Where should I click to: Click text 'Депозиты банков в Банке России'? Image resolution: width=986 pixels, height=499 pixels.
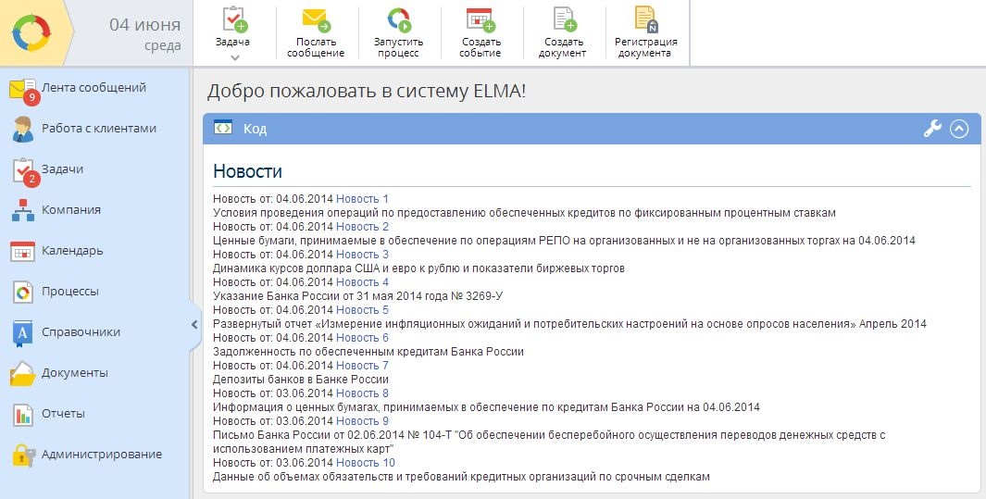pos(301,380)
